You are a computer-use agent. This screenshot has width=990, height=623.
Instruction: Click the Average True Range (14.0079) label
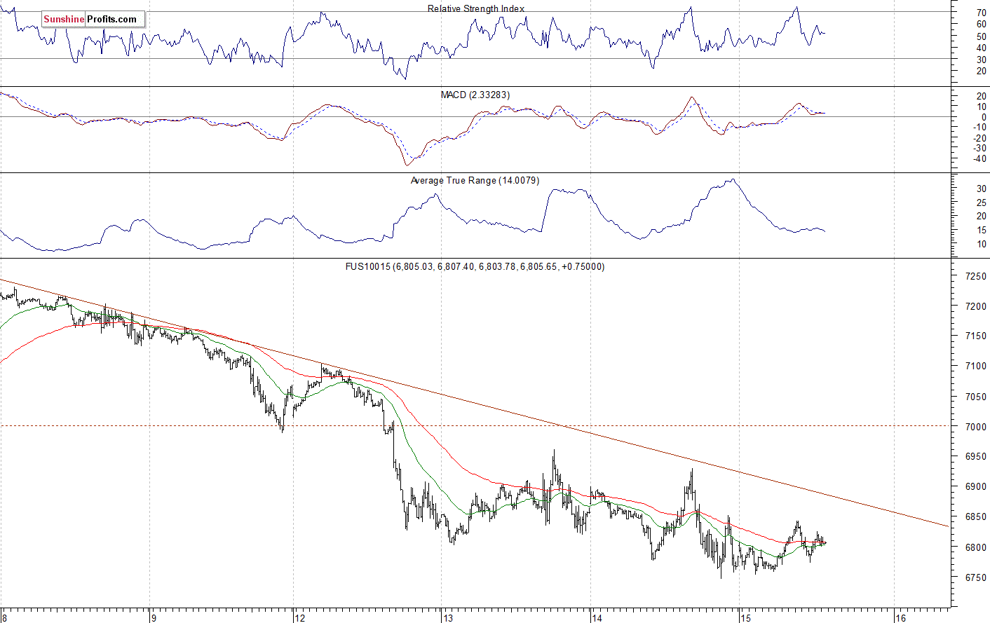475,180
